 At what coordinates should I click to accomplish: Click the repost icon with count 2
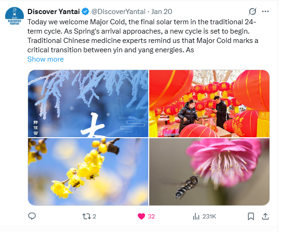(87, 216)
